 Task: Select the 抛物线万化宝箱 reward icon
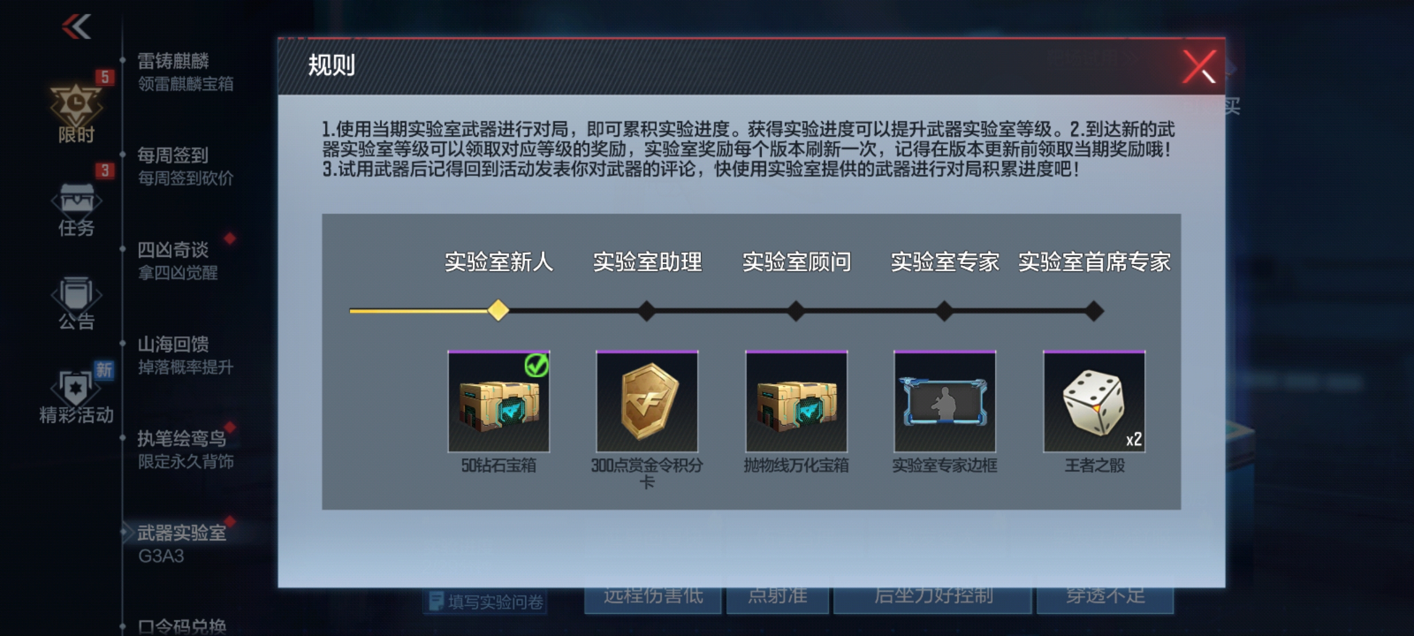797,402
